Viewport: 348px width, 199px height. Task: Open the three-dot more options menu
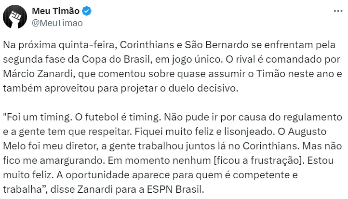tap(335, 12)
